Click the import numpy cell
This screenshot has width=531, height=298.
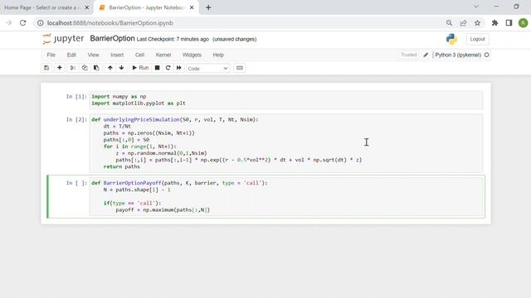click(286, 100)
